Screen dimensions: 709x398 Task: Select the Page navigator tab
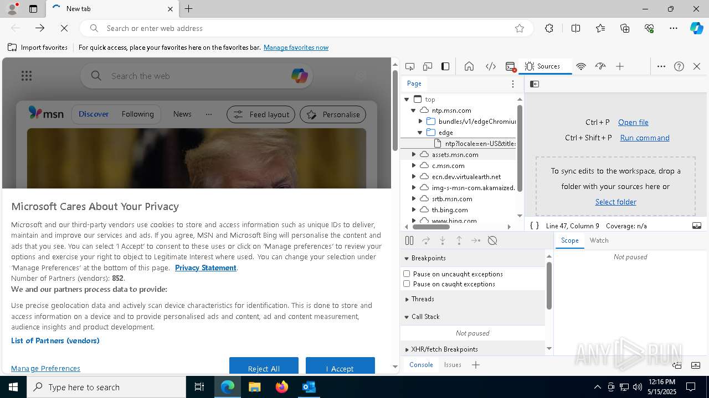[x=414, y=83]
